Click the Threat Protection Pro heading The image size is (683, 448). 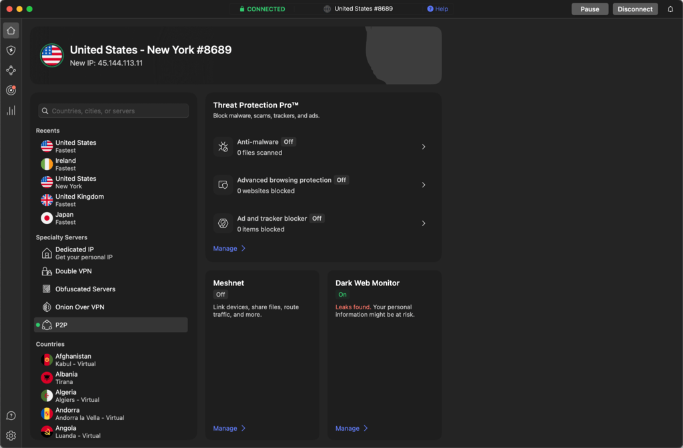(255, 105)
